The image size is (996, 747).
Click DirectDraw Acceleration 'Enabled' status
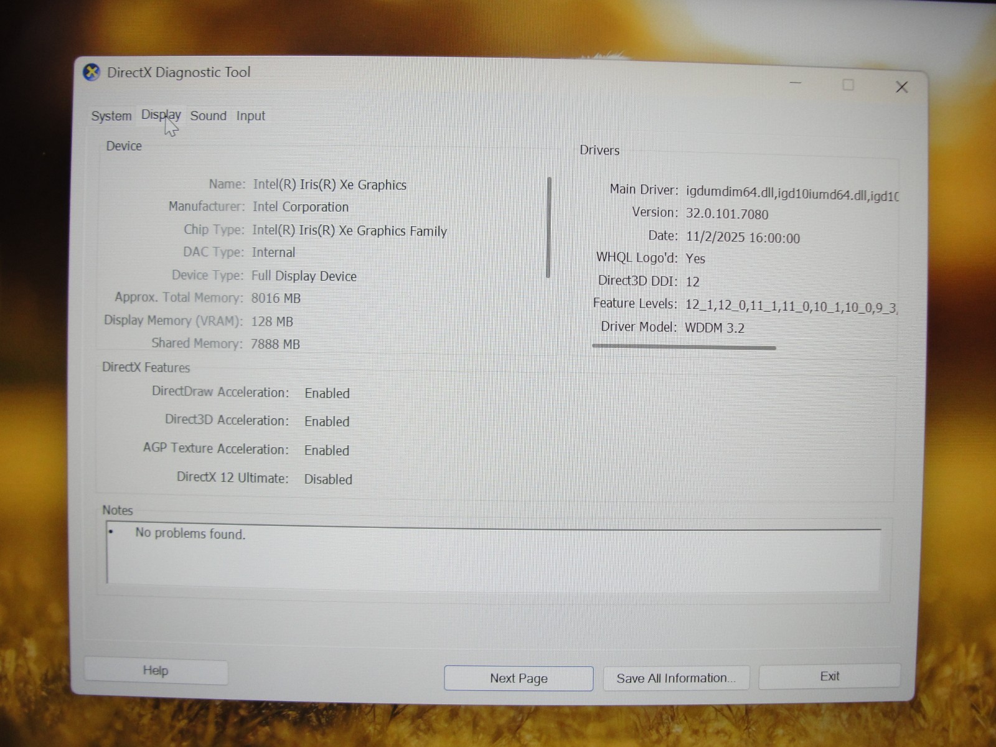coord(327,393)
